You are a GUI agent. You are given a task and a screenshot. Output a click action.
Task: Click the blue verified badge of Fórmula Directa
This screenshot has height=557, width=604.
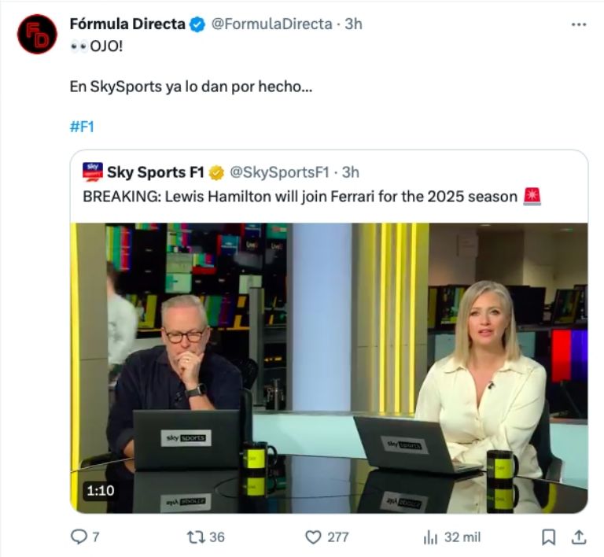pos(198,24)
